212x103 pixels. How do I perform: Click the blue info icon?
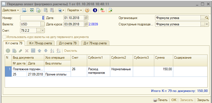tap(95, 10)
